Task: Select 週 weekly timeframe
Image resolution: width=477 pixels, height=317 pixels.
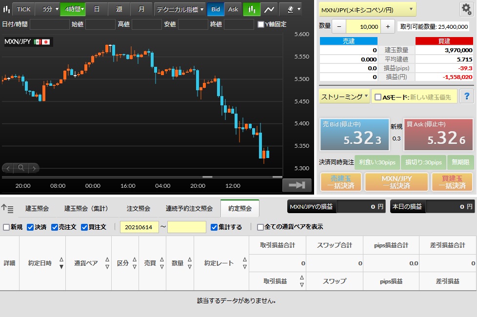Action: (119, 9)
